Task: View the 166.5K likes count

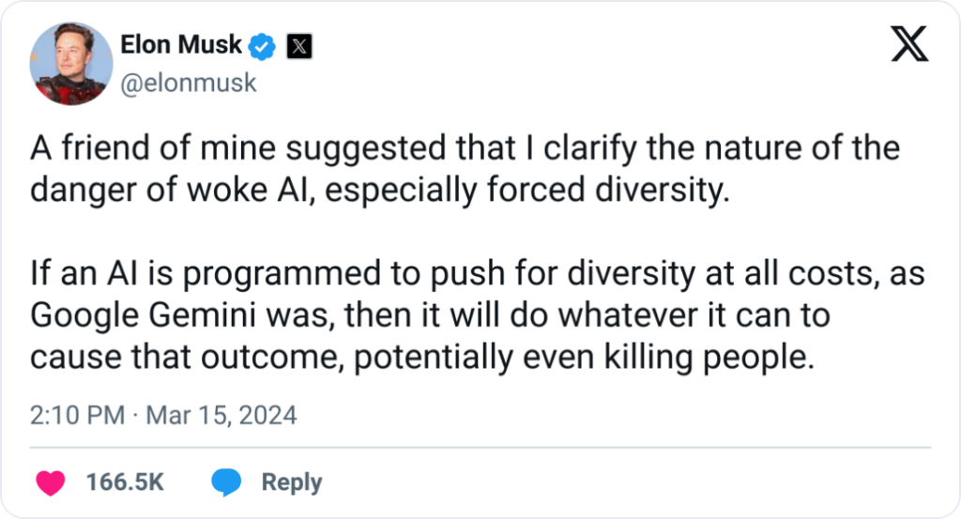Action: coord(125,482)
